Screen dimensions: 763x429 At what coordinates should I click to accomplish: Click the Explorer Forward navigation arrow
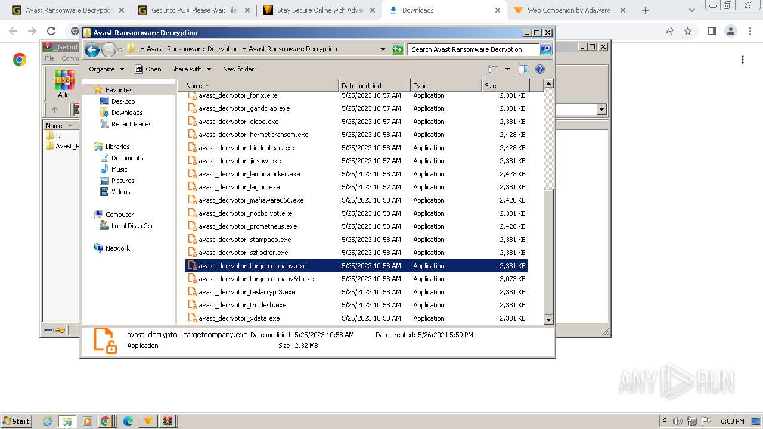pos(108,49)
